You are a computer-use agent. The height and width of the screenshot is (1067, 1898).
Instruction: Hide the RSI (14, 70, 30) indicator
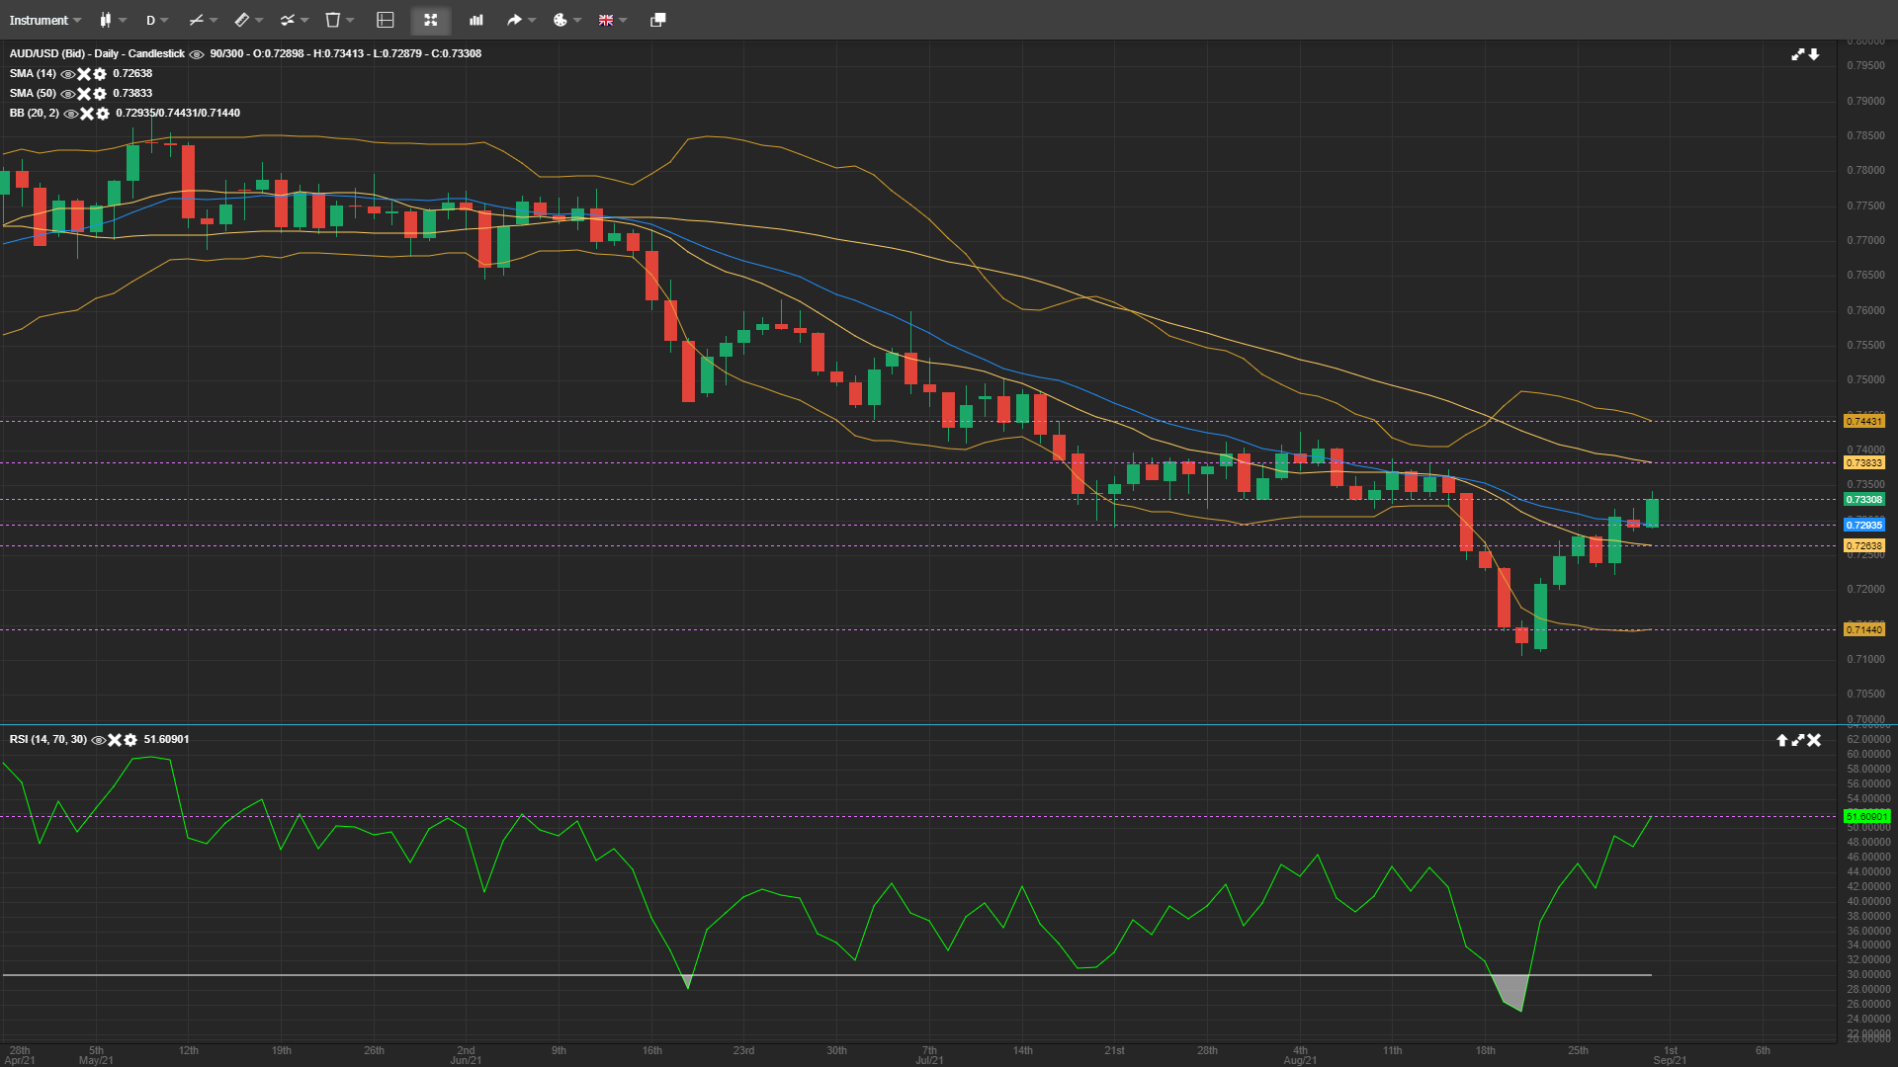tap(99, 740)
